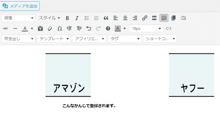Align text right

pyautogui.click(x=135, y=18)
